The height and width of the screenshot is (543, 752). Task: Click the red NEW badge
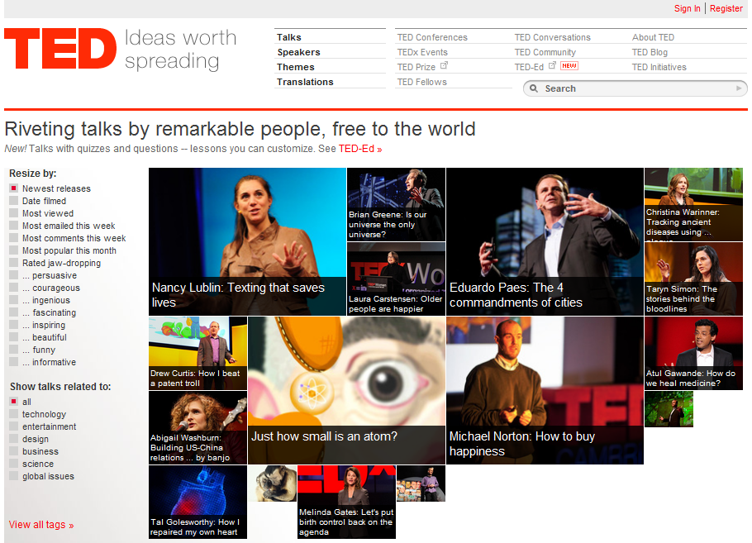click(569, 66)
